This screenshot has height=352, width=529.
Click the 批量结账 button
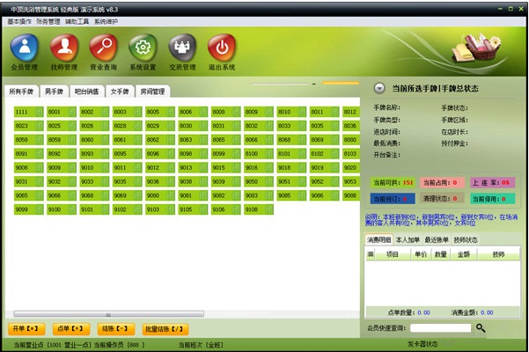click(x=165, y=328)
